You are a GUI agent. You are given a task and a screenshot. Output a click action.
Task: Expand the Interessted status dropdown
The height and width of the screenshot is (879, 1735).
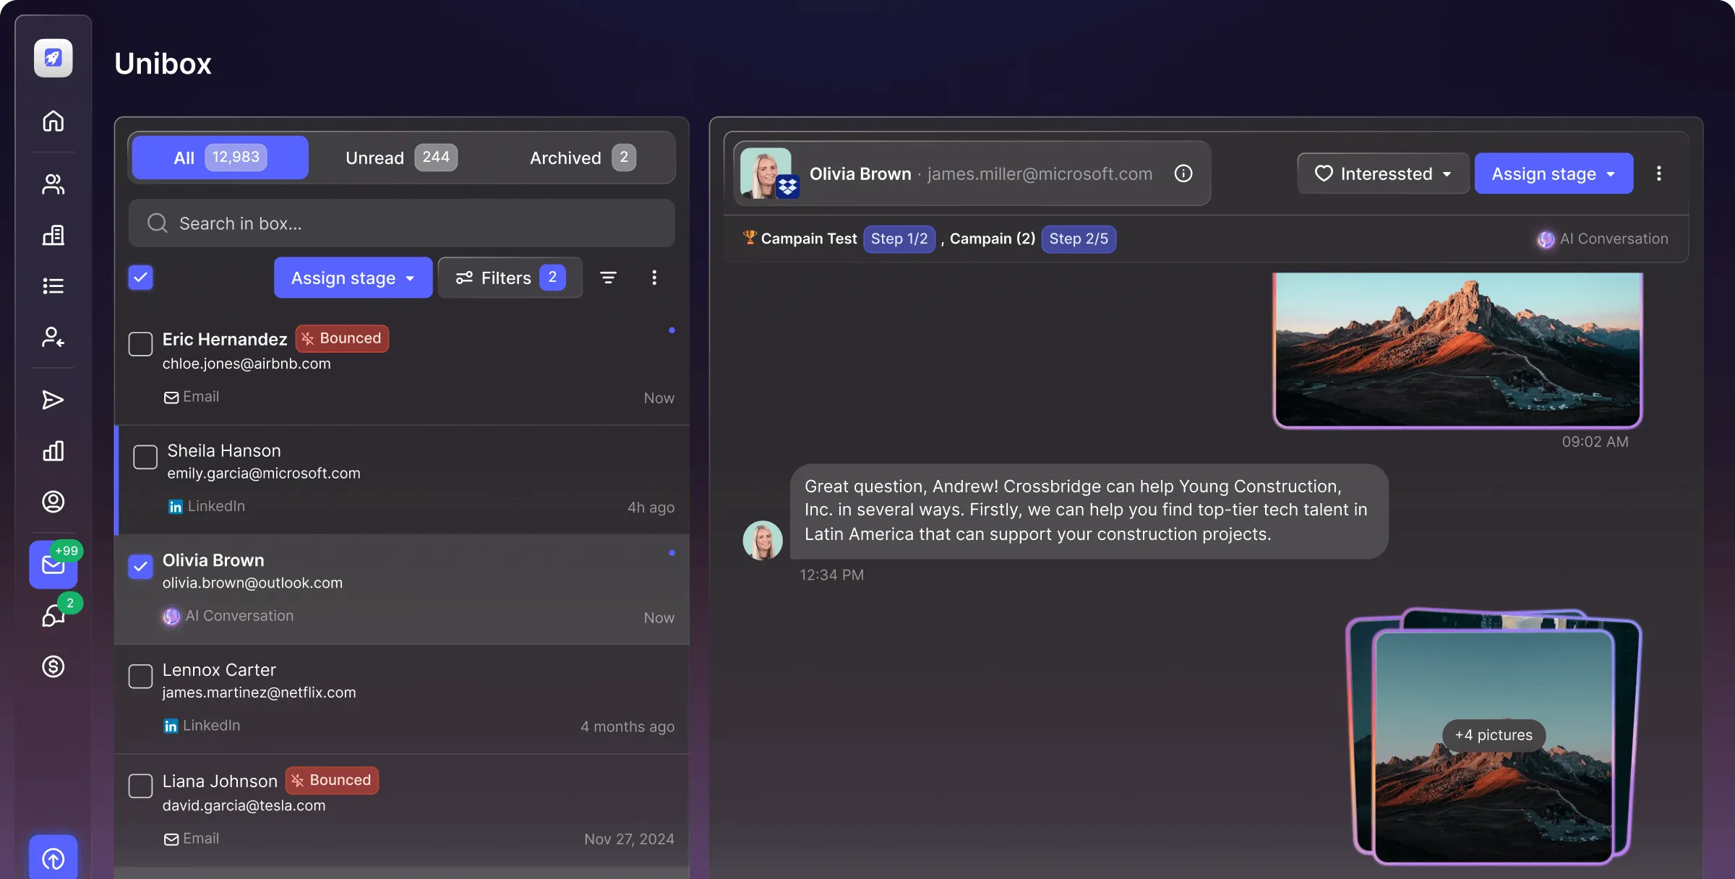[1382, 173]
